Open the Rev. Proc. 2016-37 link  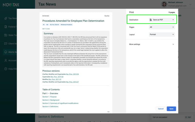(x=72, y=82)
